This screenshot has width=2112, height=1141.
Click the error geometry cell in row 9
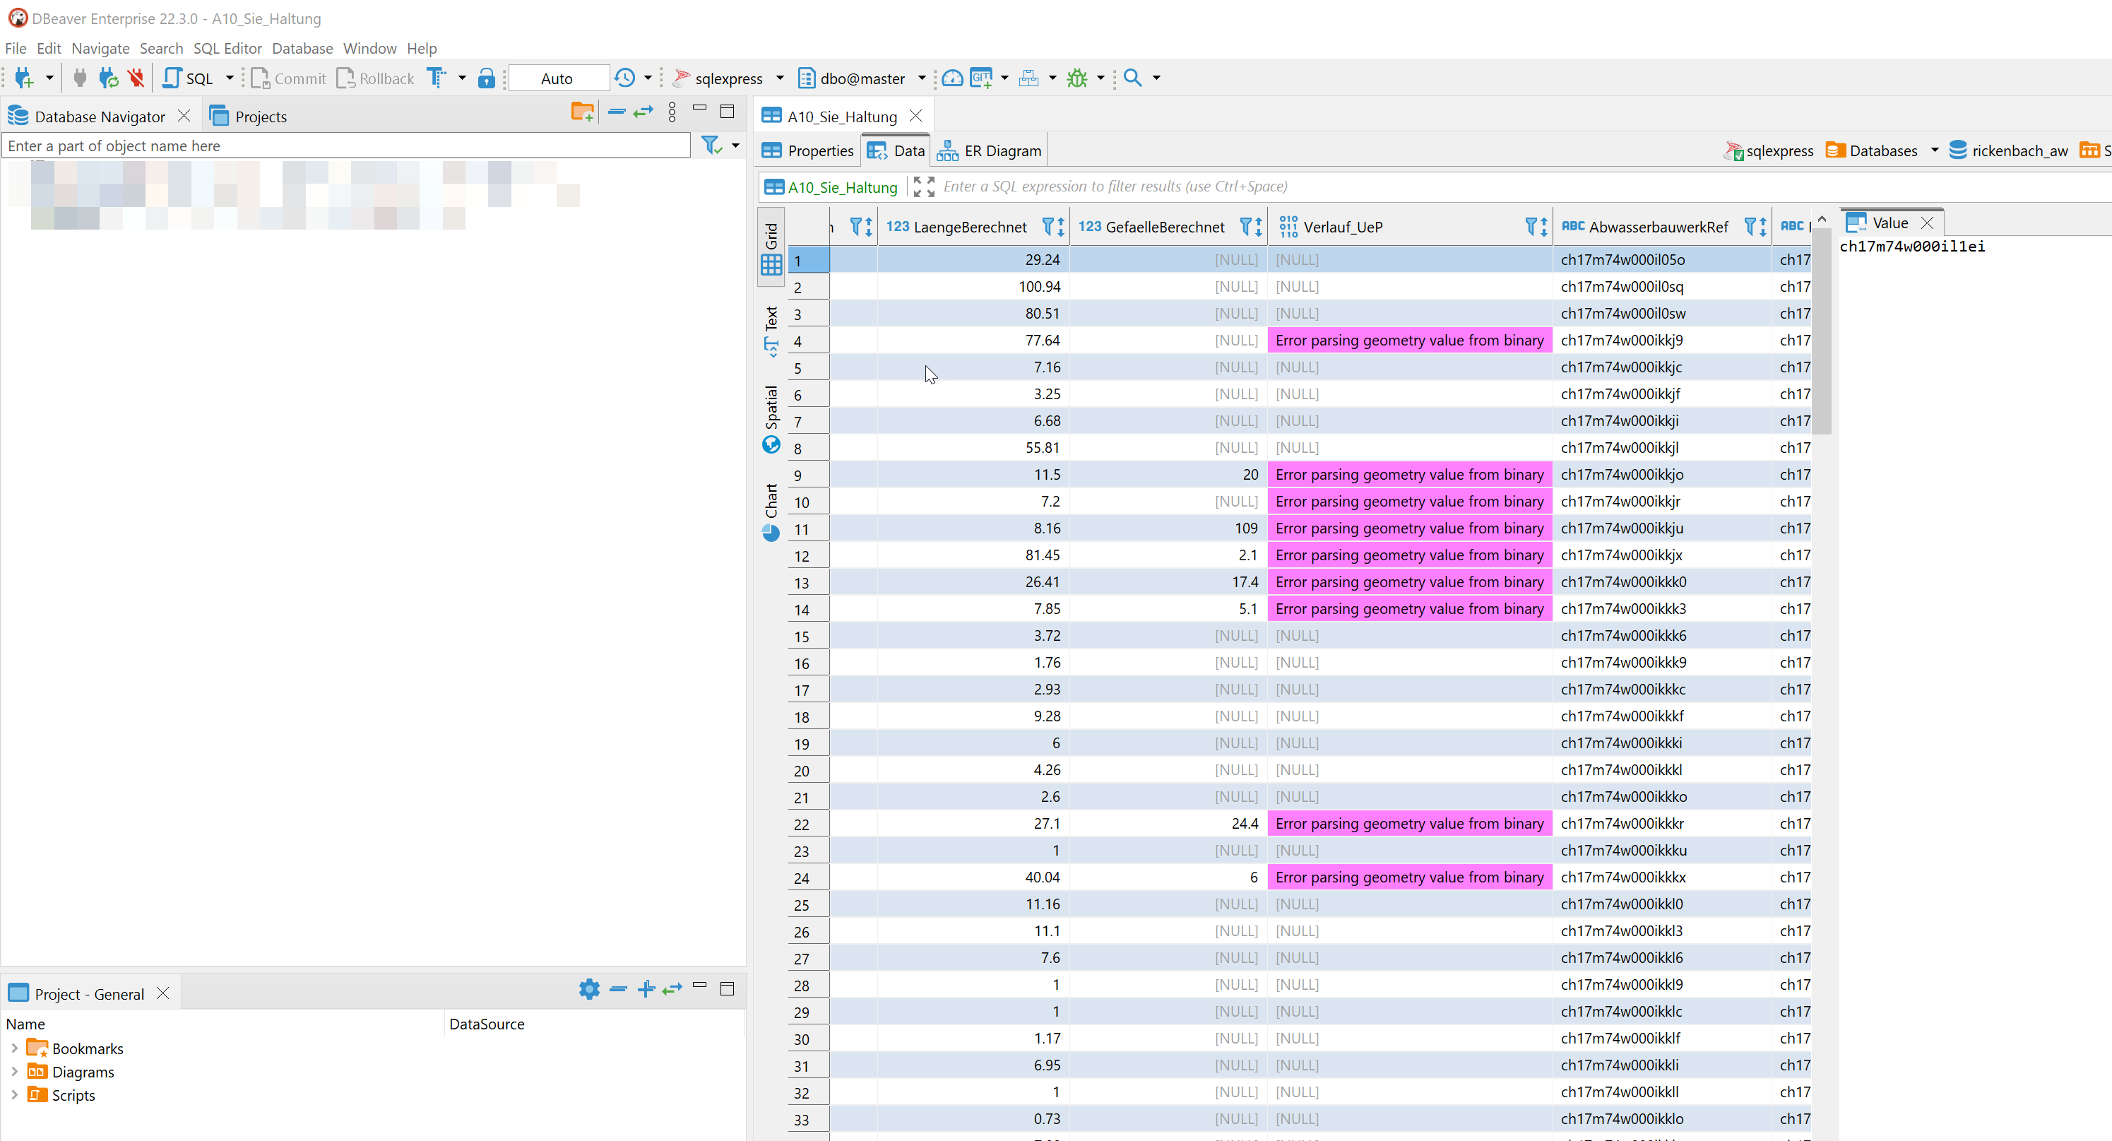(1409, 474)
